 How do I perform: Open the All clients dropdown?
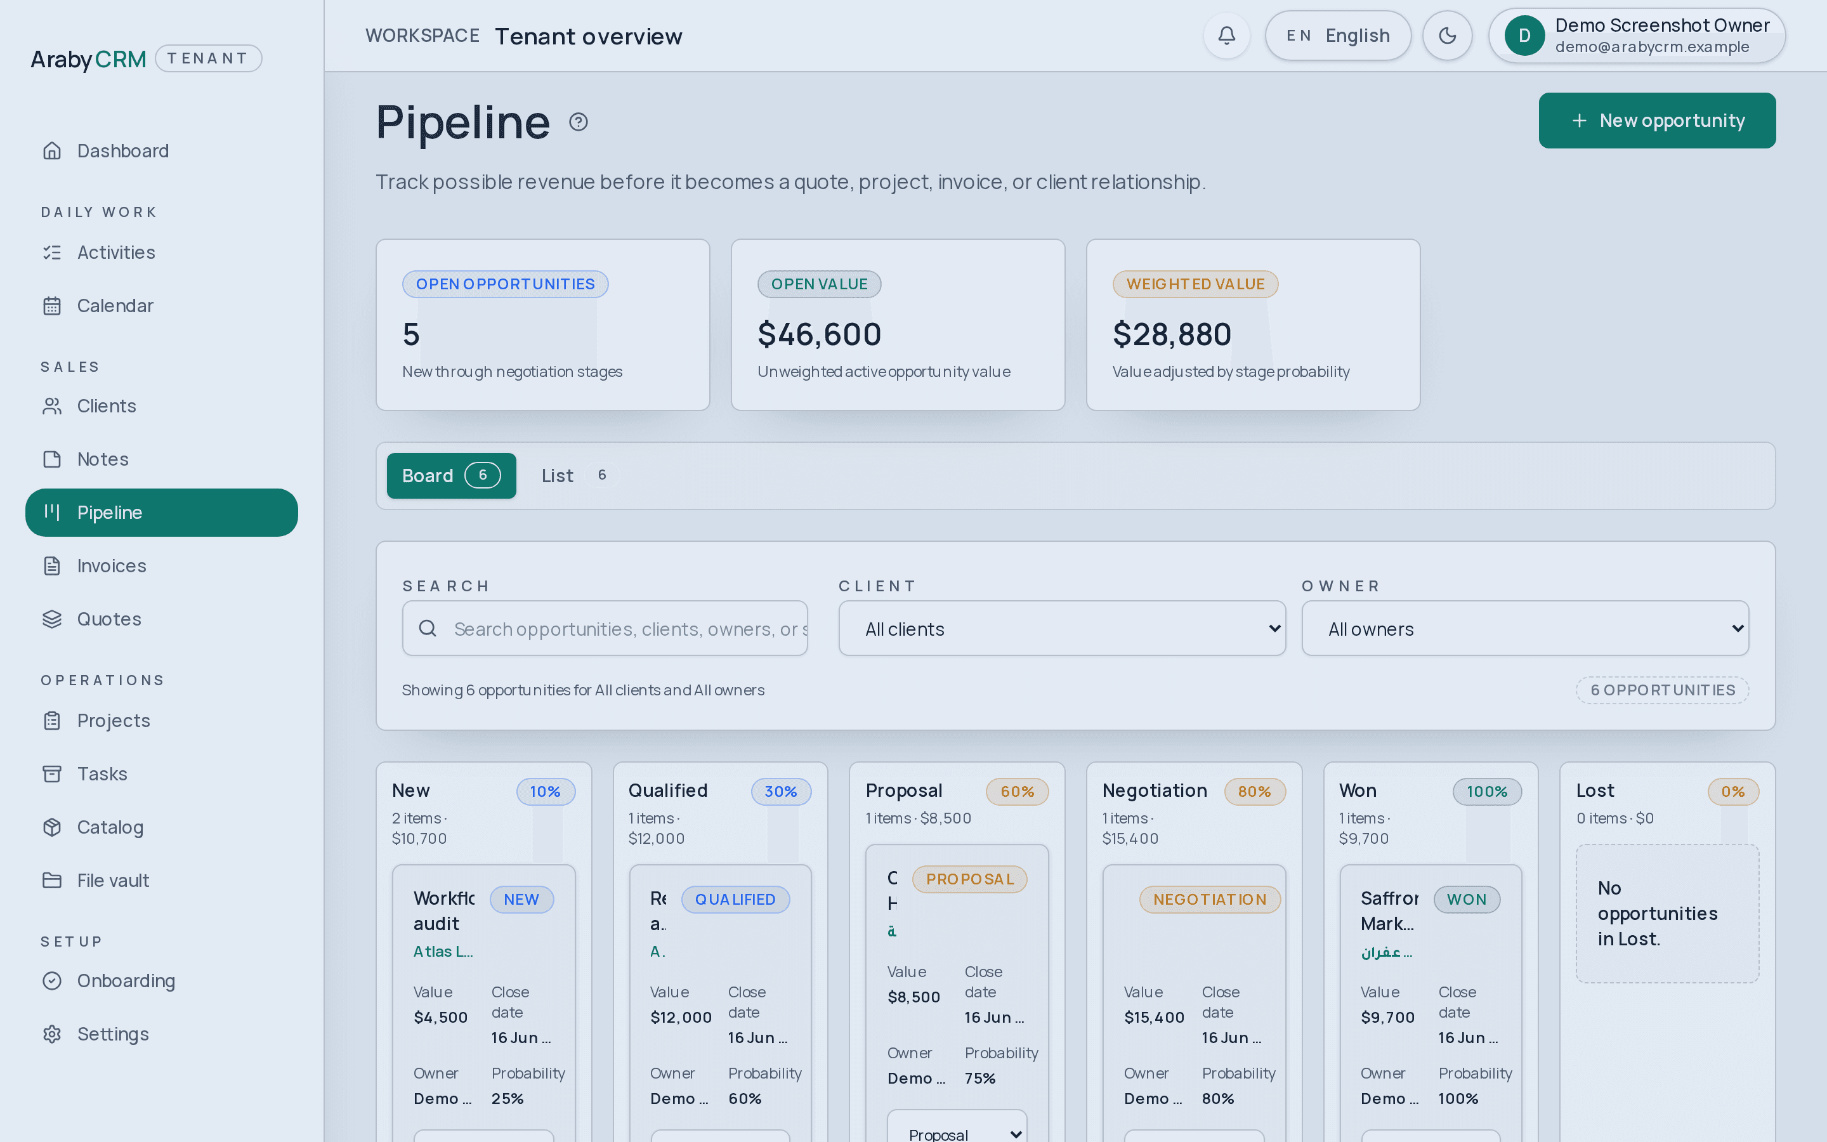(x=1061, y=628)
